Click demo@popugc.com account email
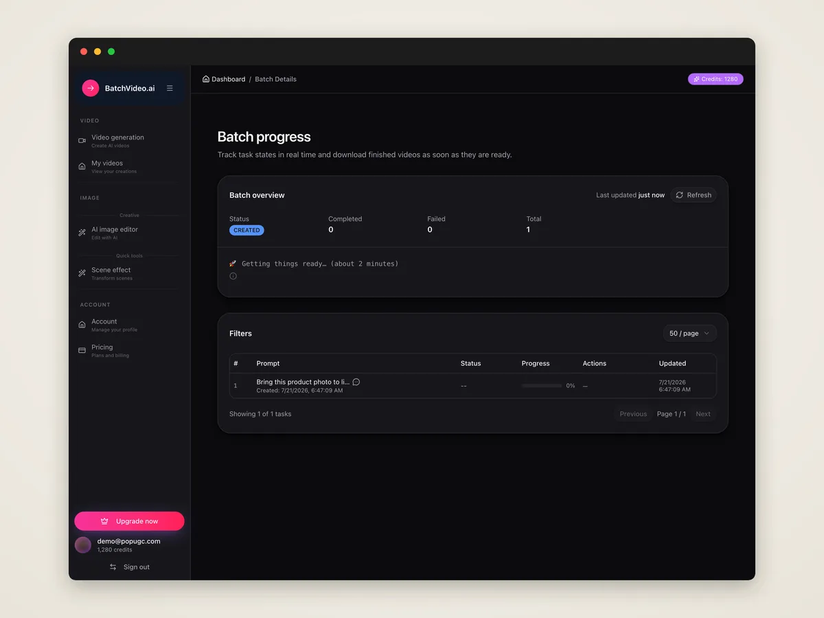Image resolution: width=824 pixels, height=618 pixels. tap(128, 541)
